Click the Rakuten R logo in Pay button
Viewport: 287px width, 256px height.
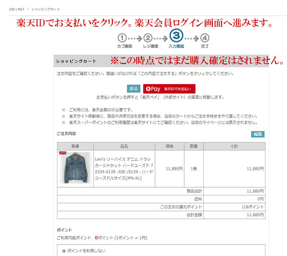[x=148, y=89]
